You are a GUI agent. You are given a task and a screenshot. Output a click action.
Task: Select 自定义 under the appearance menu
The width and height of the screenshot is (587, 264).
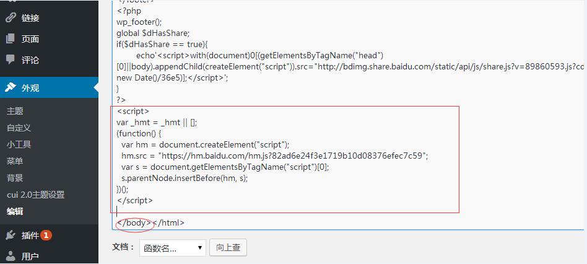[x=19, y=128]
